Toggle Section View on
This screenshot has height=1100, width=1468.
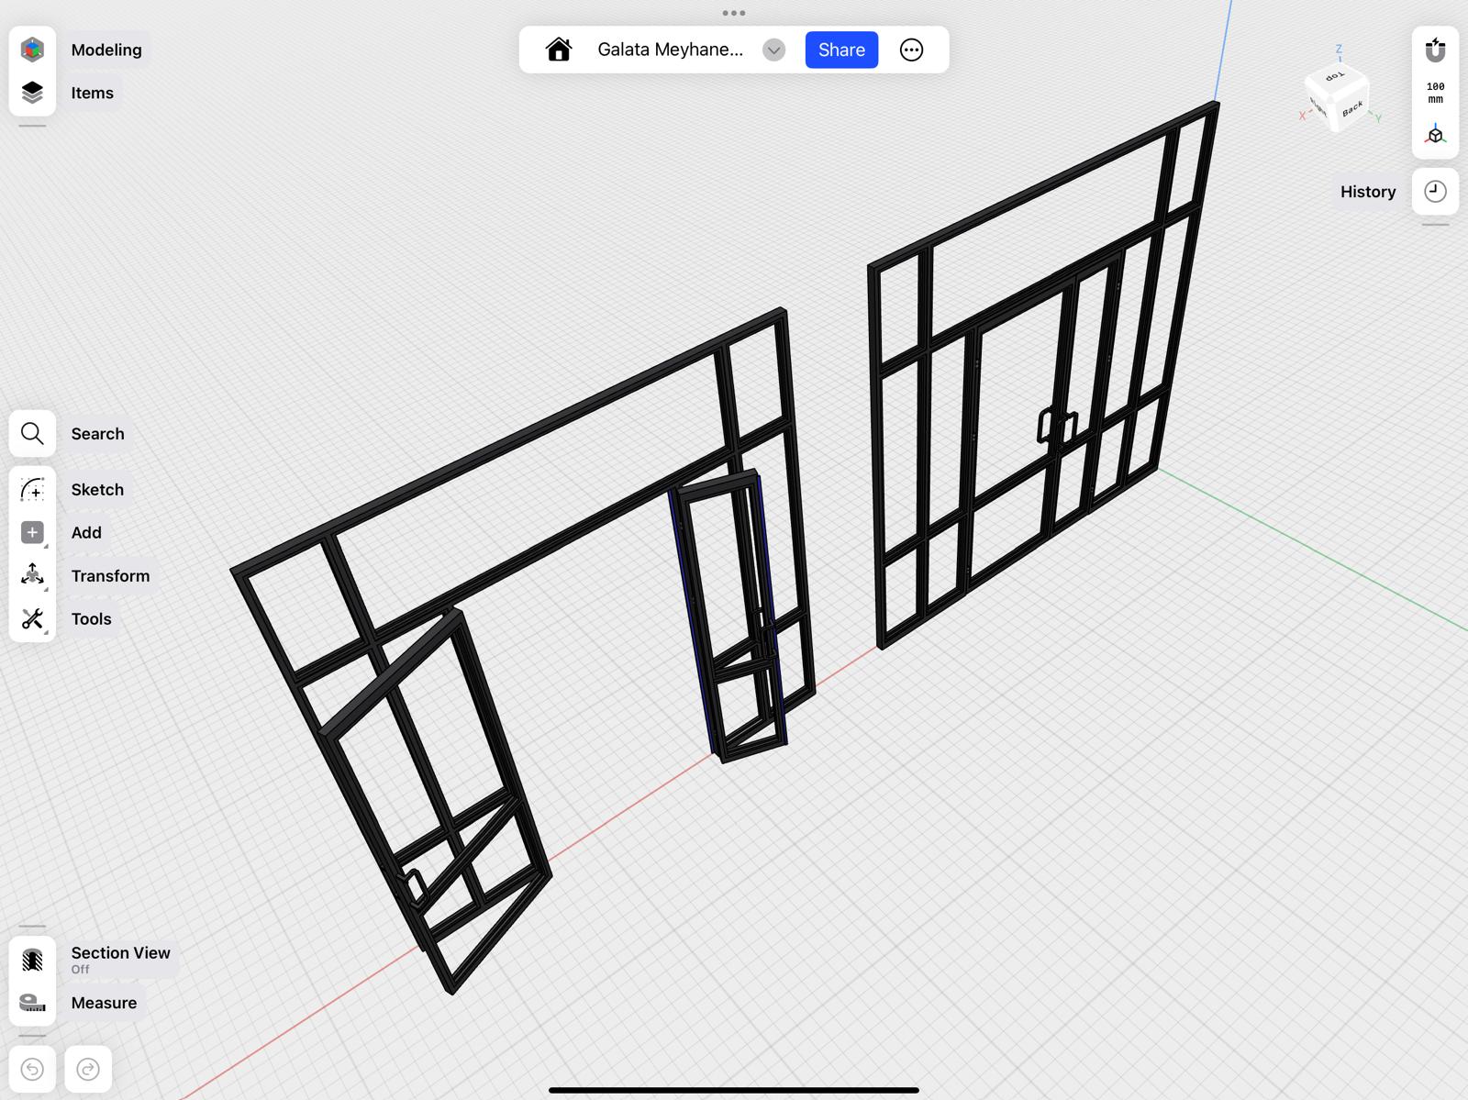point(32,960)
